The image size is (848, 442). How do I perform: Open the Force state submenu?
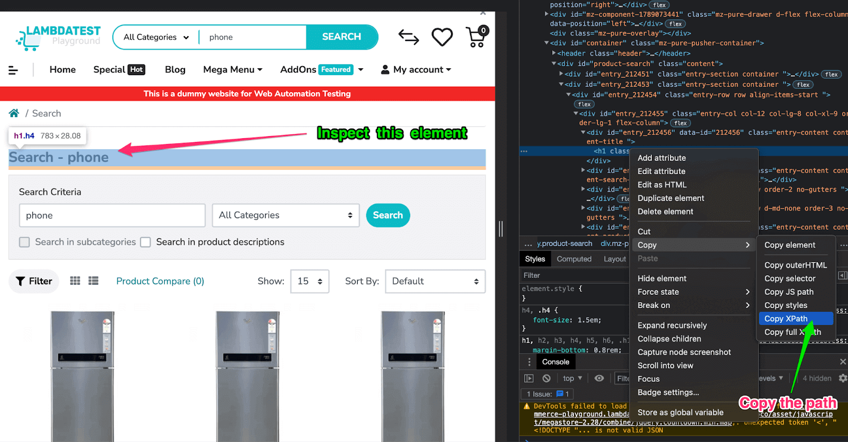coord(694,292)
